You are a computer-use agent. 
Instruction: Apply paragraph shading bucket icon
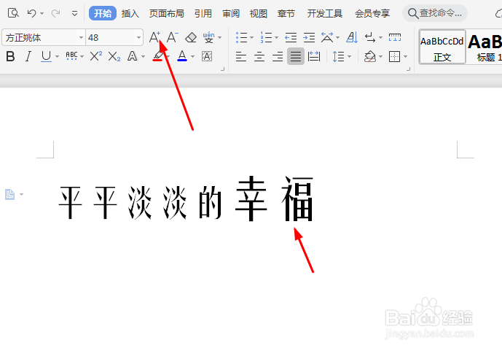tap(370, 56)
